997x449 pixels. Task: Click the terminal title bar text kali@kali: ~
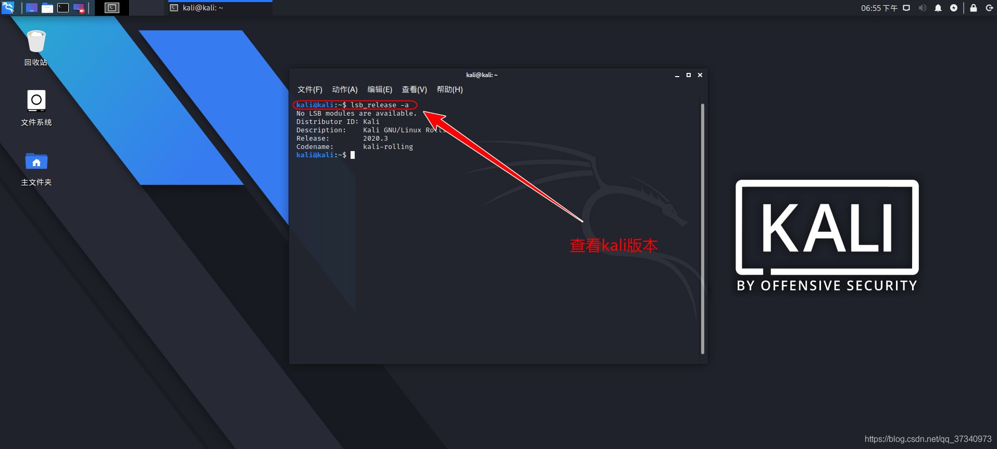pyautogui.click(x=482, y=75)
